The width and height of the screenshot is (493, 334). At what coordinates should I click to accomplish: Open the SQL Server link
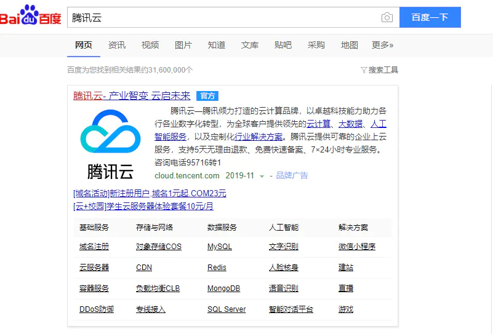click(x=226, y=309)
